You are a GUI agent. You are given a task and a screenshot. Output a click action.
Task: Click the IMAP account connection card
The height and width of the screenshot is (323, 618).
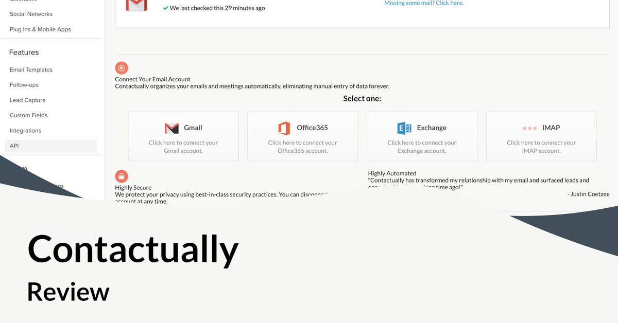[x=541, y=136]
